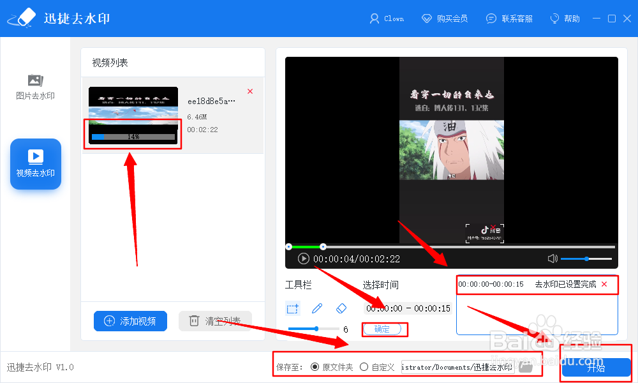Click the volume speaker icon

(553, 259)
